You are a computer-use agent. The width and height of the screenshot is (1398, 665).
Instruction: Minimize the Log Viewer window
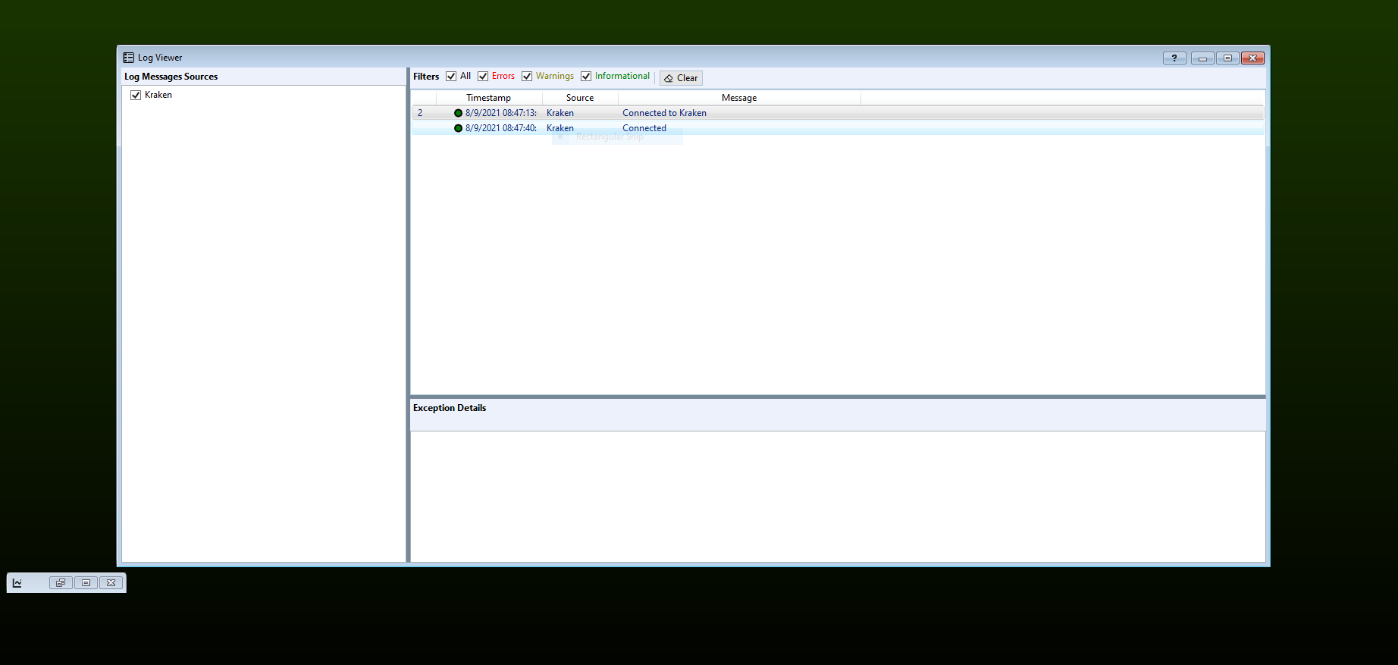1202,58
